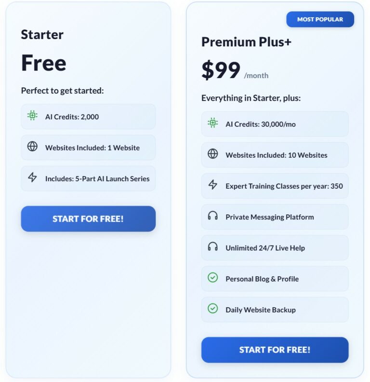Image resolution: width=370 pixels, height=382 pixels.
Task: Click the globe icon beside 10 Websites
Action: click(x=212, y=154)
